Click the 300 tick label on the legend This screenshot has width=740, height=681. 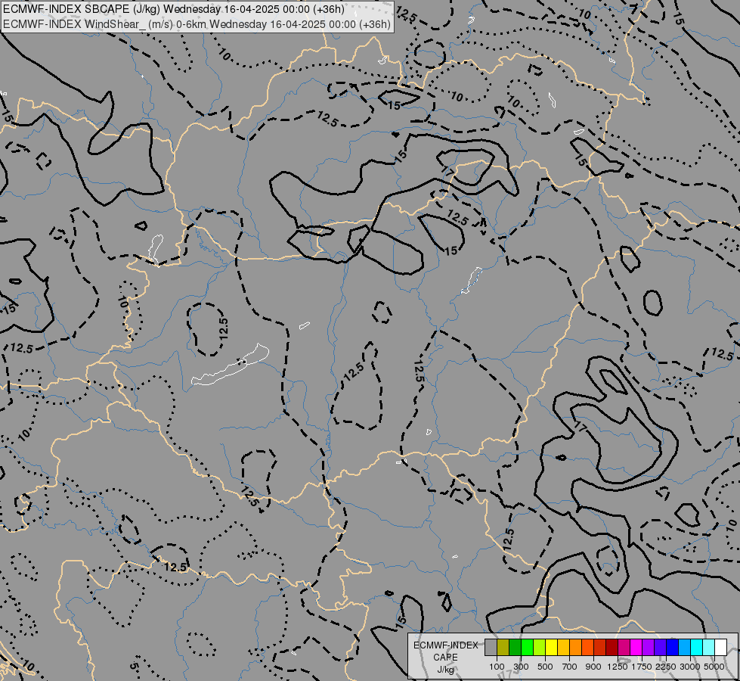click(521, 667)
